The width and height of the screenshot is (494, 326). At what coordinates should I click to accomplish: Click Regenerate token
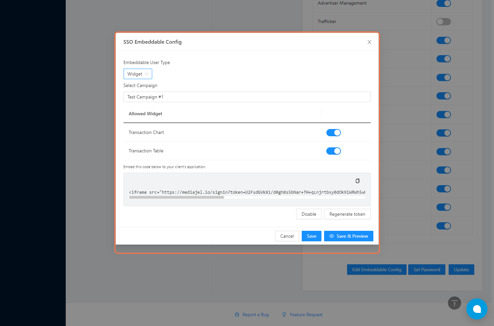tap(347, 214)
